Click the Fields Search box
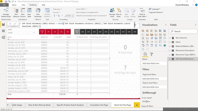The height and width of the screenshot is (111, 198). (183, 31)
